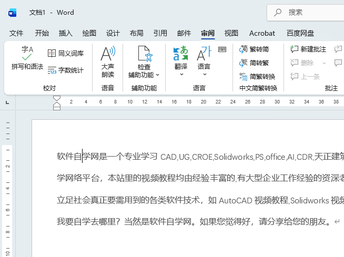Click the show comments icon beside 删除
344x257 pixels.
point(338,63)
